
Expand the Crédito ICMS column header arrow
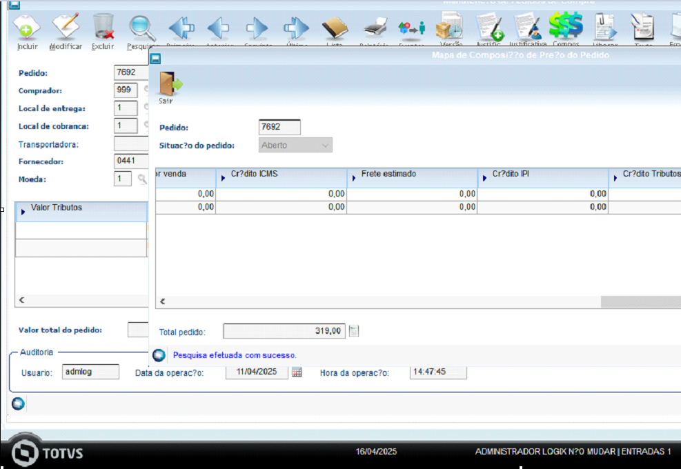(x=223, y=177)
